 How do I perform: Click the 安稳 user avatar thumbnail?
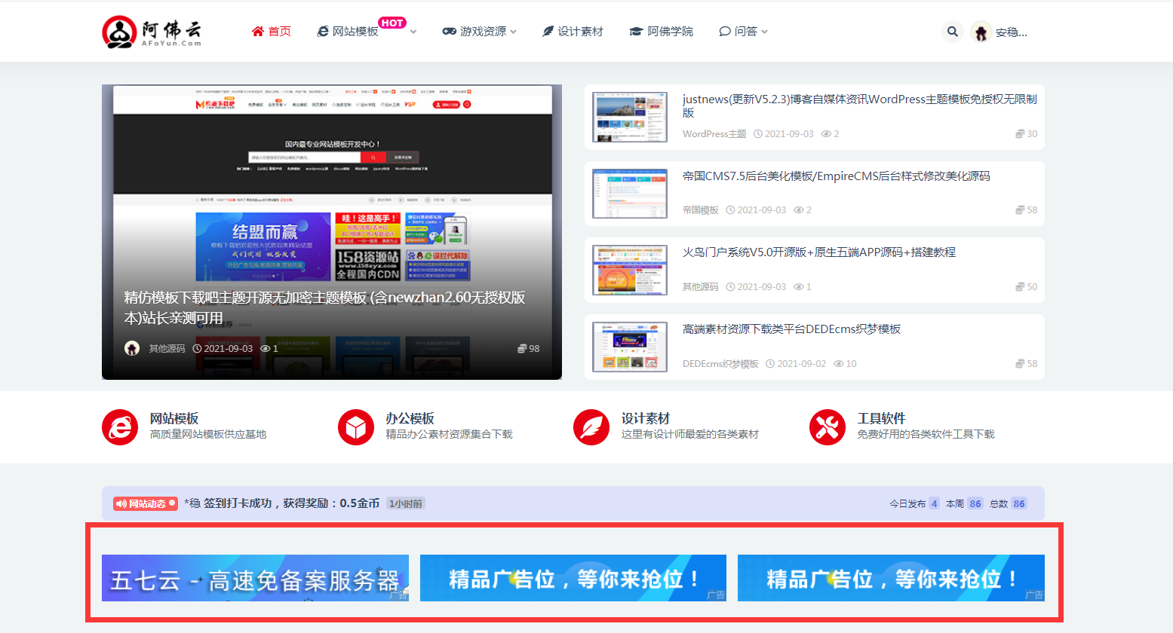981,31
